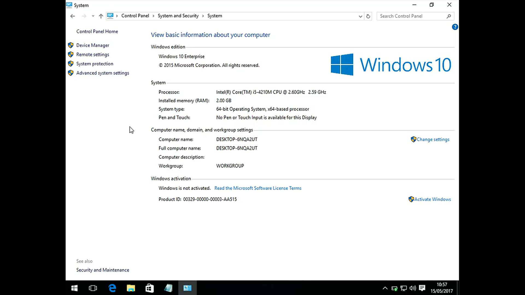Click Activate Windows link
Screen dimensions: 525x295
pos(433,199)
